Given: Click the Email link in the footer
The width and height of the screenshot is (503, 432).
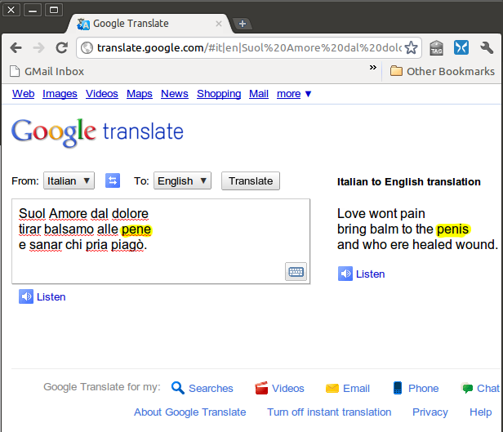Looking at the screenshot, I should pyautogui.click(x=356, y=388).
